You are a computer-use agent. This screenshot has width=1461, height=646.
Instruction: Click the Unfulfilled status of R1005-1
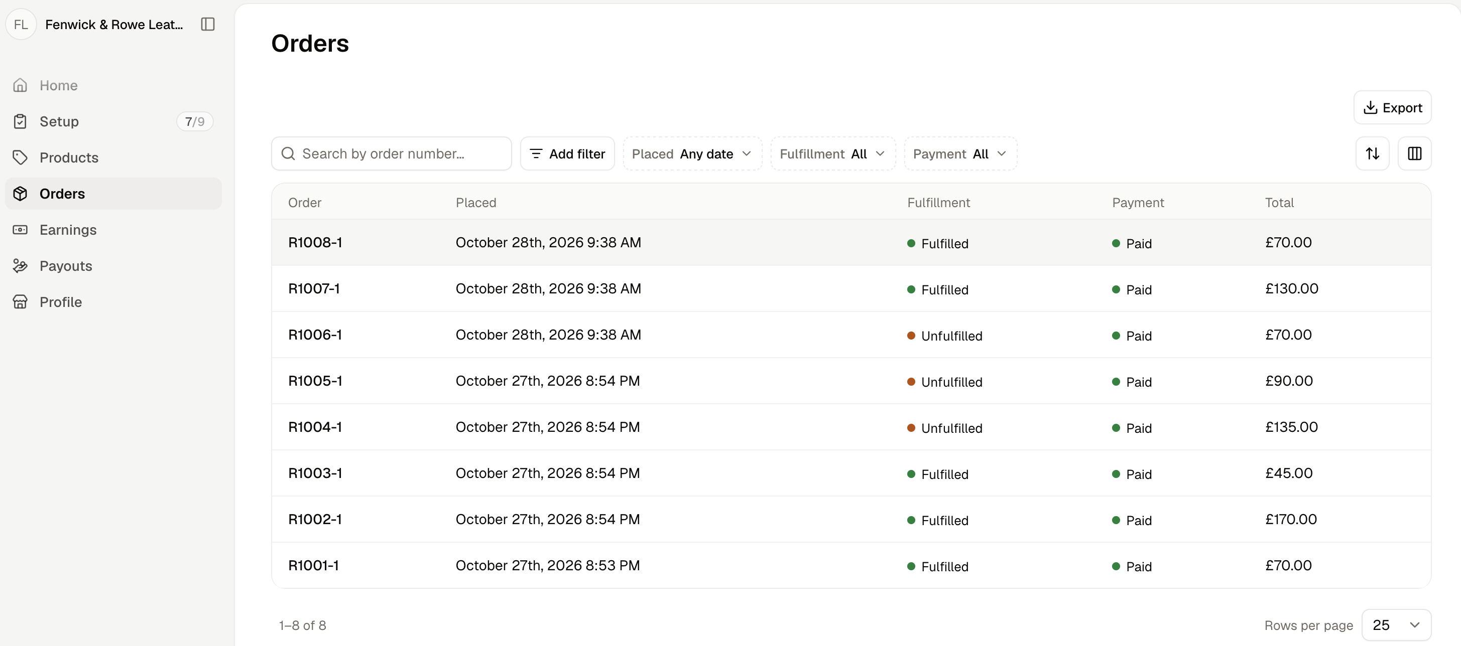[945, 382]
